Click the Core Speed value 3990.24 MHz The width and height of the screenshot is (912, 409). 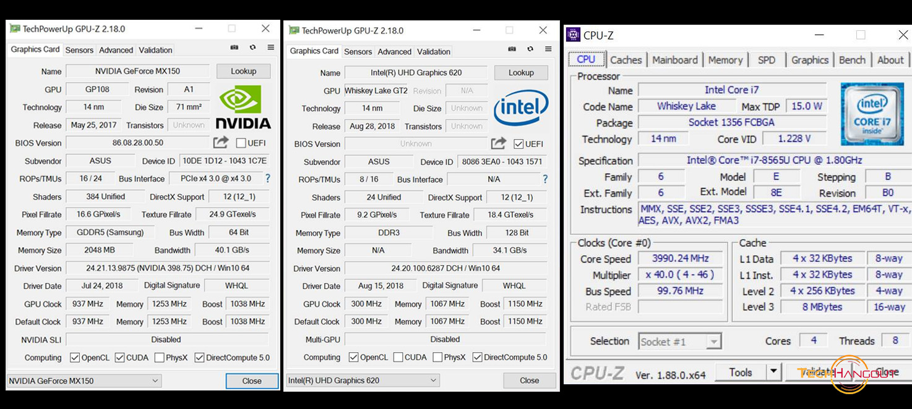click(680, 258)
